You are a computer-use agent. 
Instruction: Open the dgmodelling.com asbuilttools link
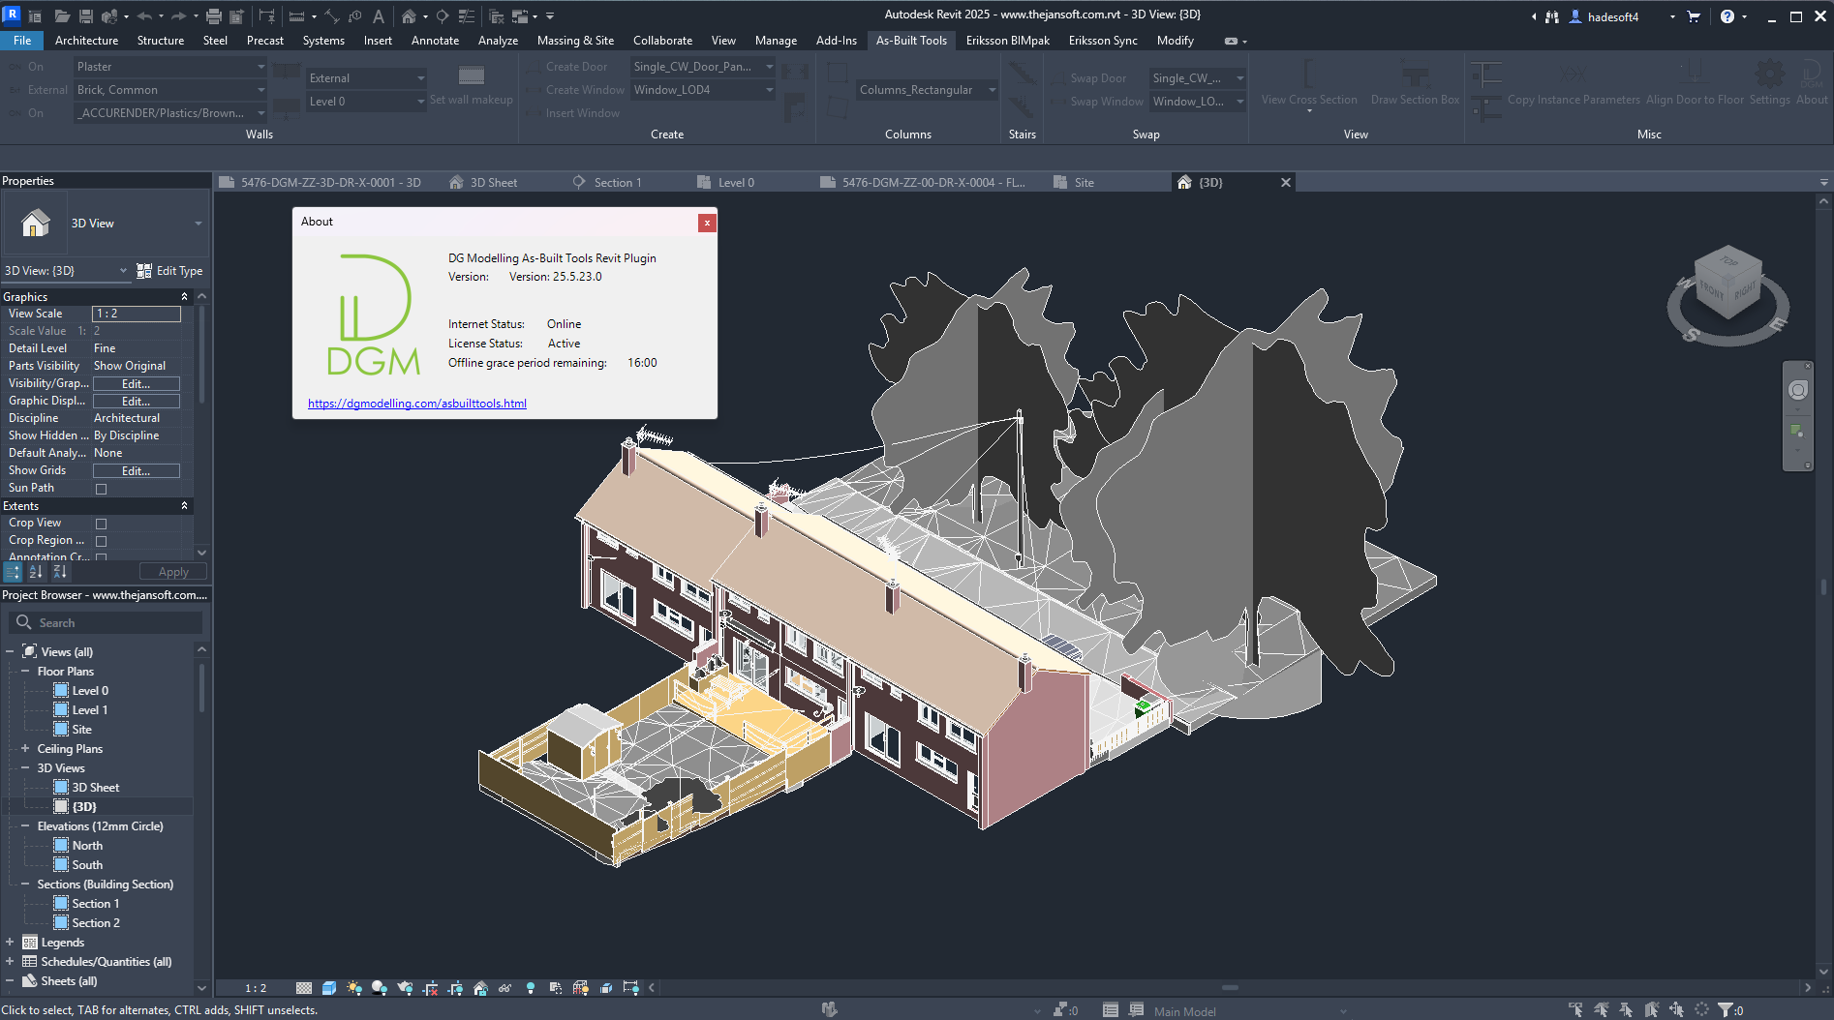pos(417,404)
